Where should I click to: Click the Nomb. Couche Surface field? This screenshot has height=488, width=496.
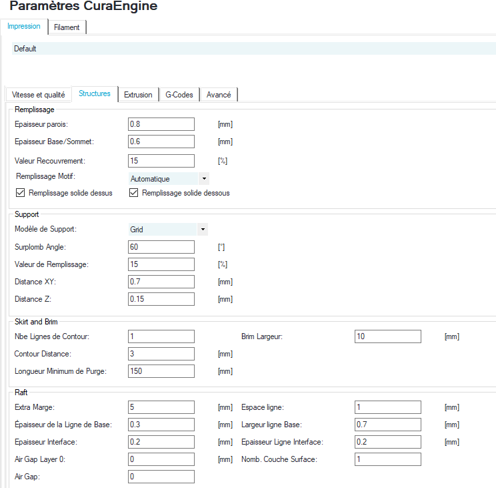click(388, 459)
